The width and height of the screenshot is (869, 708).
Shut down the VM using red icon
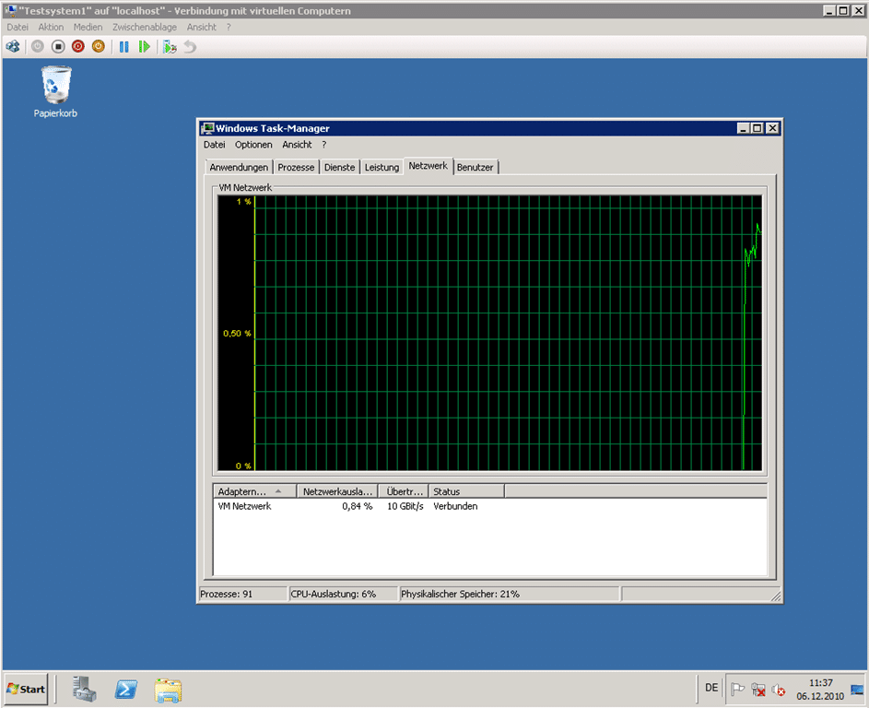tap(78, 47)
